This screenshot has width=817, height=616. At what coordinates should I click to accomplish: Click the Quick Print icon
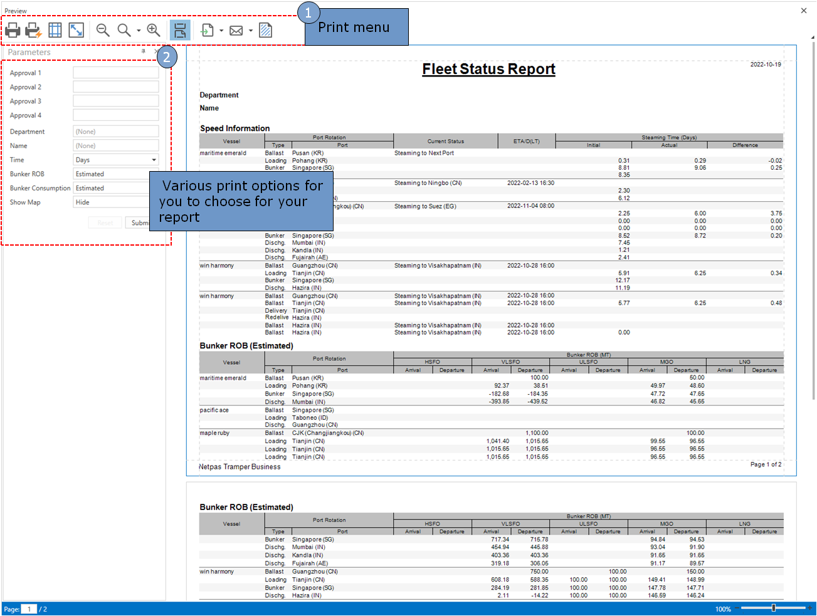[33, 30]
